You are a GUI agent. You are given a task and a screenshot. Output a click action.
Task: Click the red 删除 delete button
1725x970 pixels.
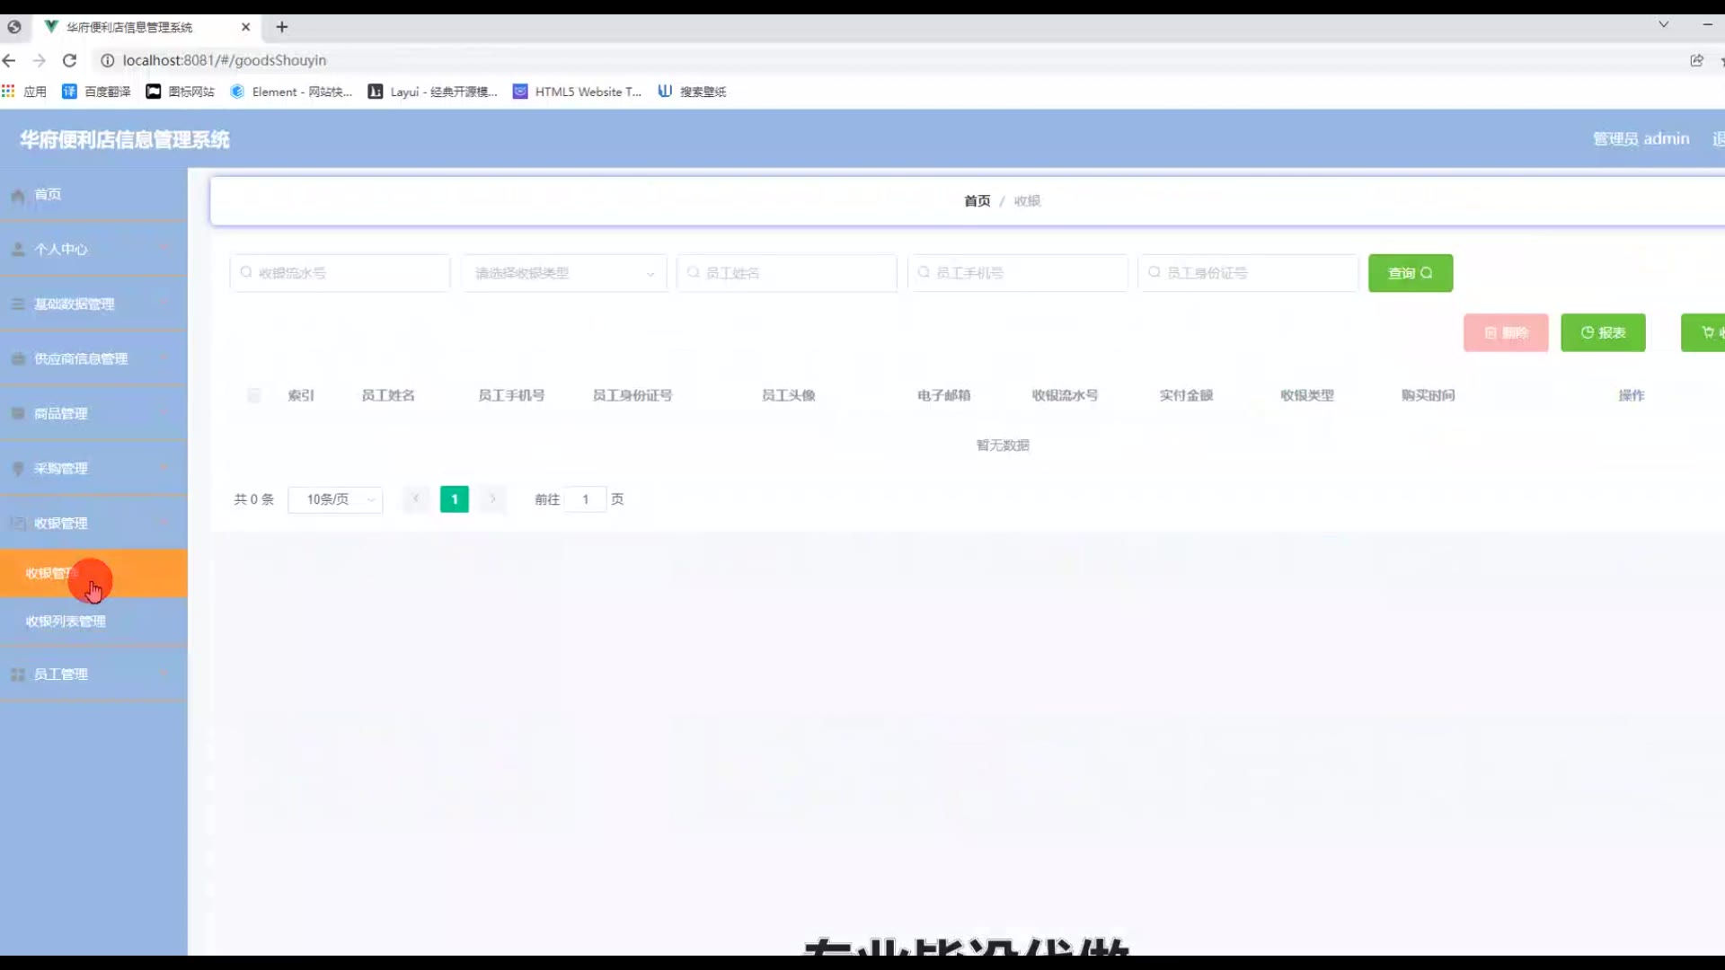pyautogui.click(x=1506, y=333)
